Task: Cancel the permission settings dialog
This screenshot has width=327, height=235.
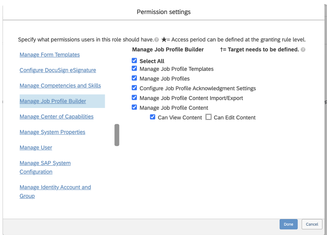Action: [x=312, y=224]
